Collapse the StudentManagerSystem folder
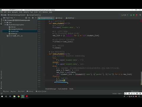Image resolution: width=142 pixels, height=107 pixels. click(5, 25)
